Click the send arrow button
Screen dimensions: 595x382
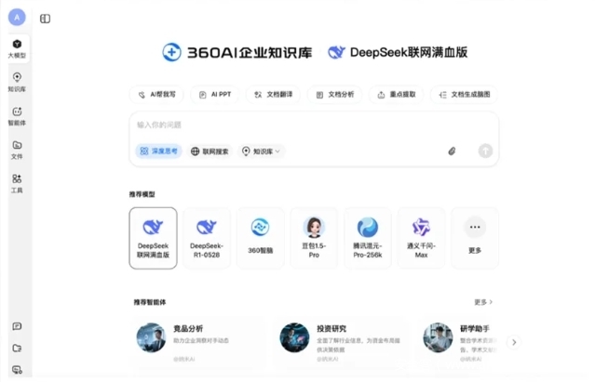[485, 151]
